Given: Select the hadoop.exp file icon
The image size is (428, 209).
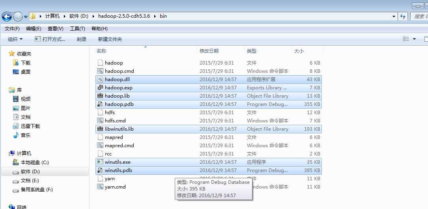Looking at the screenshot, I should [100, 87].
